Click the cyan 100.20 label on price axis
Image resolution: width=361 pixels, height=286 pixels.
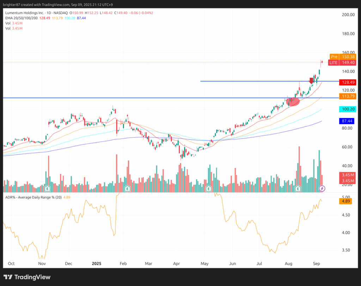348,109
